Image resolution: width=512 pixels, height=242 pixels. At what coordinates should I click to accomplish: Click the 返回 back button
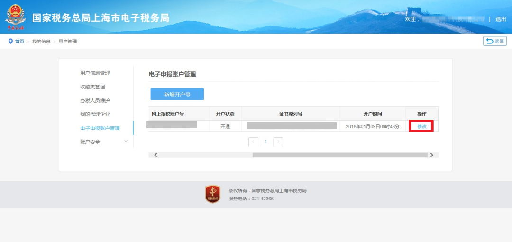(495, 41)
